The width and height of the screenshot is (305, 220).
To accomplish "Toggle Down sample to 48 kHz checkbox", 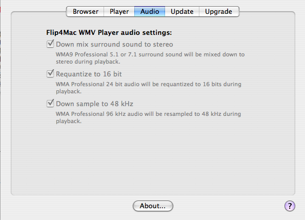I will point(50,104).
